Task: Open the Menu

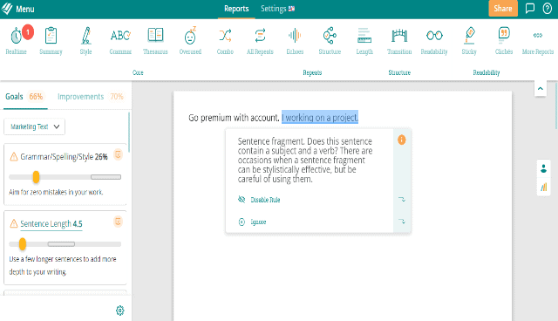Action: point(17,9)
